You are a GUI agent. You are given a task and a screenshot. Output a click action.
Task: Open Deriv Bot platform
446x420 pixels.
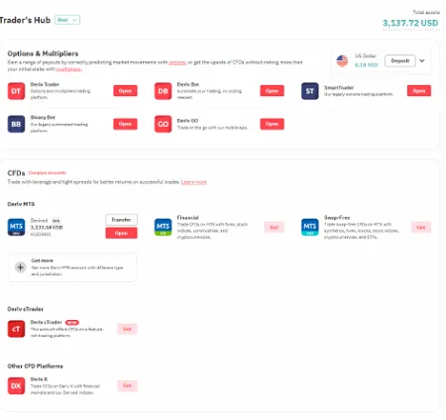[272, 91]
